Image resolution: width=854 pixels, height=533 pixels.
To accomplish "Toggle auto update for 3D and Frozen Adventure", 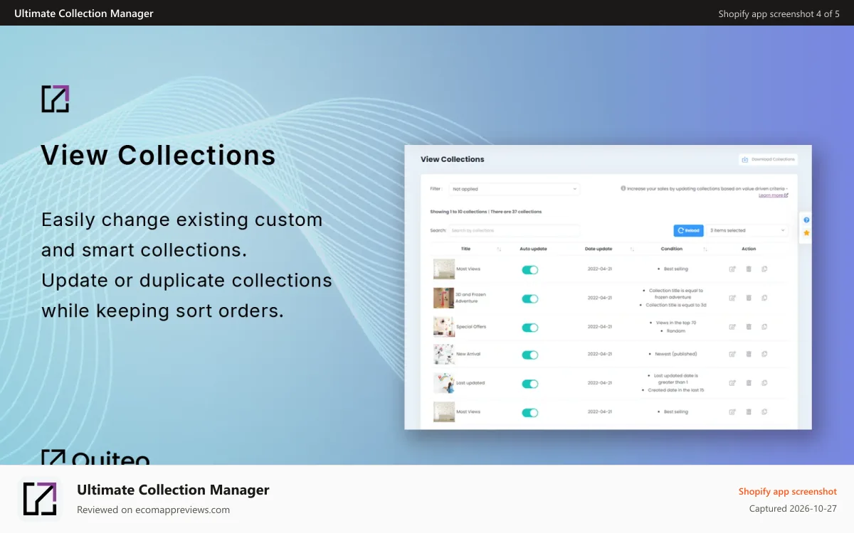I will (530, 298).
